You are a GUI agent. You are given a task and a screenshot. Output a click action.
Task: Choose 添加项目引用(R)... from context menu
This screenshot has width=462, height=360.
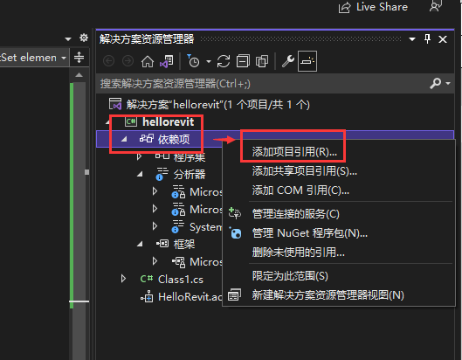click(294, 152)
